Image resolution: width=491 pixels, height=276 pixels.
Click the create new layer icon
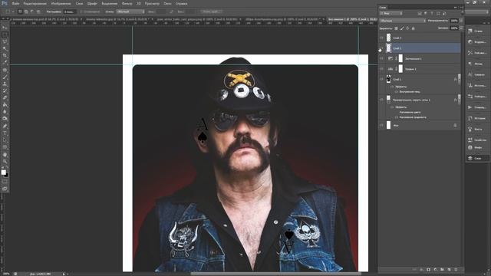[x=449, y=269]
